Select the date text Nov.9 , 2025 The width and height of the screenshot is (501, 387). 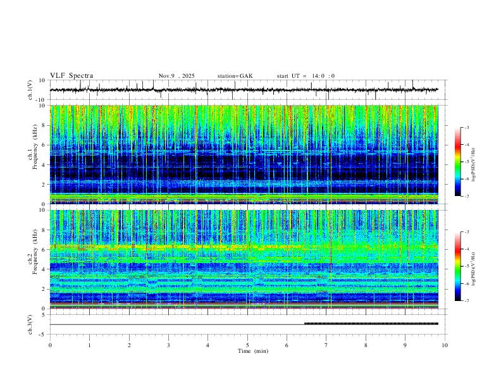[176, 76]
